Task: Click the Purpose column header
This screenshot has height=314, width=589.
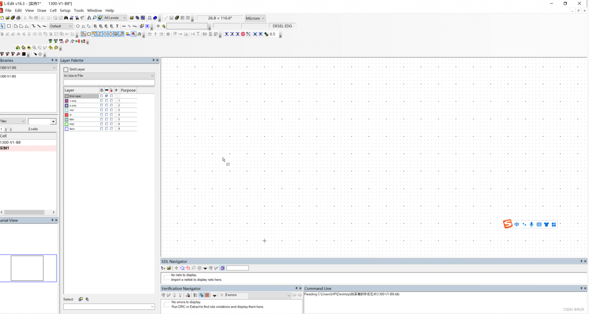Action: 128,90
